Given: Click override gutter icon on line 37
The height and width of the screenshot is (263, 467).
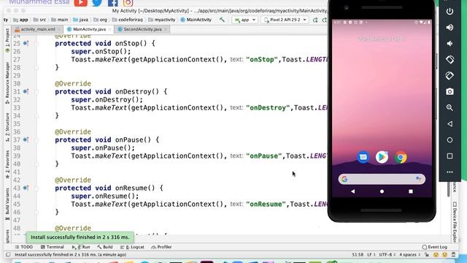Looking at the screenshot, I should tap(26, 140).
